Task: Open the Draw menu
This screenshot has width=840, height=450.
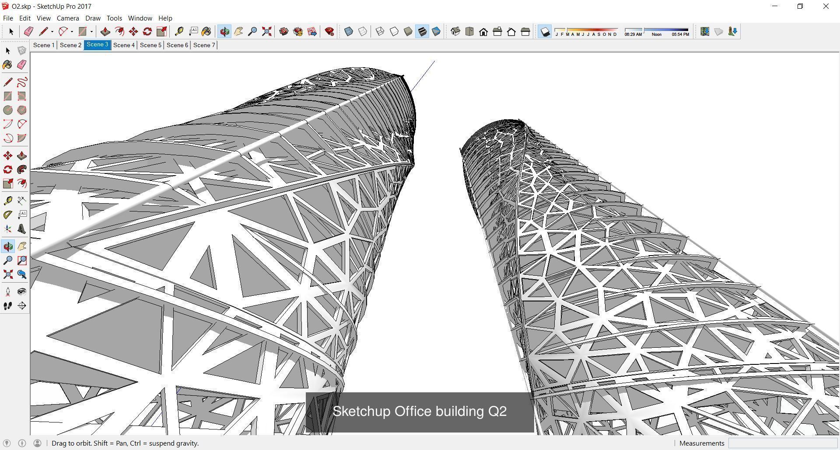Action: (x=93, y=18)
